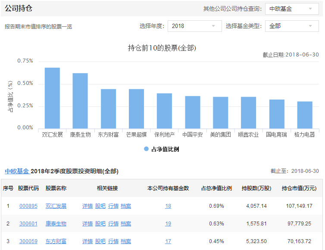The image size is (325, 250).
Task: Open 股吧 link in the 双汇发展 row
Action: tap(100, 206)
